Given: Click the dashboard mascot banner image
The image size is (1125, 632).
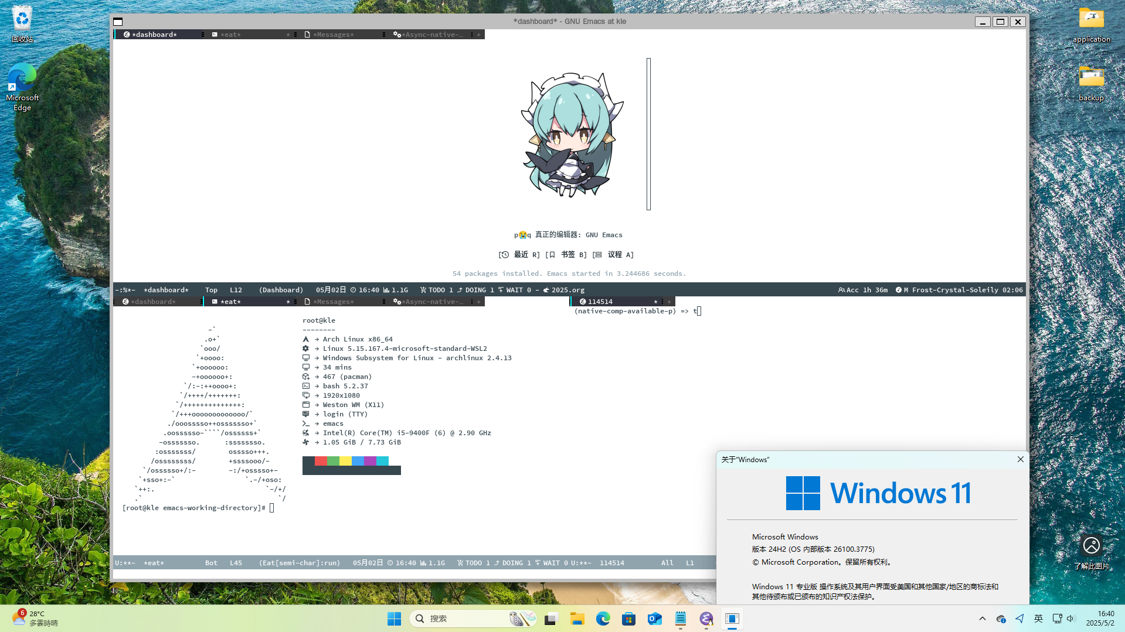Looking at the screenshot, I should (x=572, y=135).
